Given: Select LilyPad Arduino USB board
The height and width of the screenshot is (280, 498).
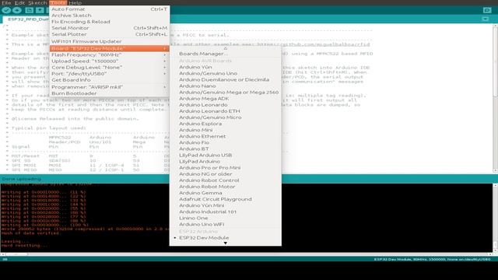Looking at the screenshot, I should coord(225,156).
